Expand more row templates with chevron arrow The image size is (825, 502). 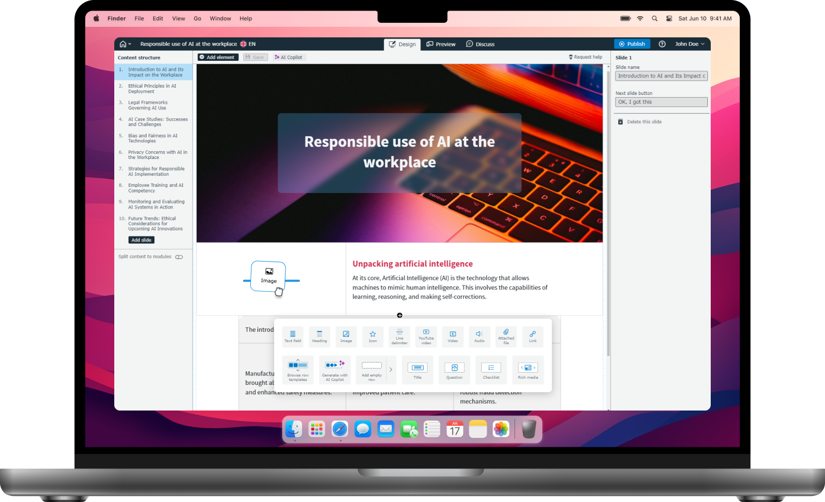[x=391, y=370]
